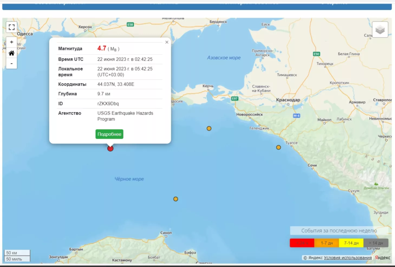Click the green Подробнее button

109,134
